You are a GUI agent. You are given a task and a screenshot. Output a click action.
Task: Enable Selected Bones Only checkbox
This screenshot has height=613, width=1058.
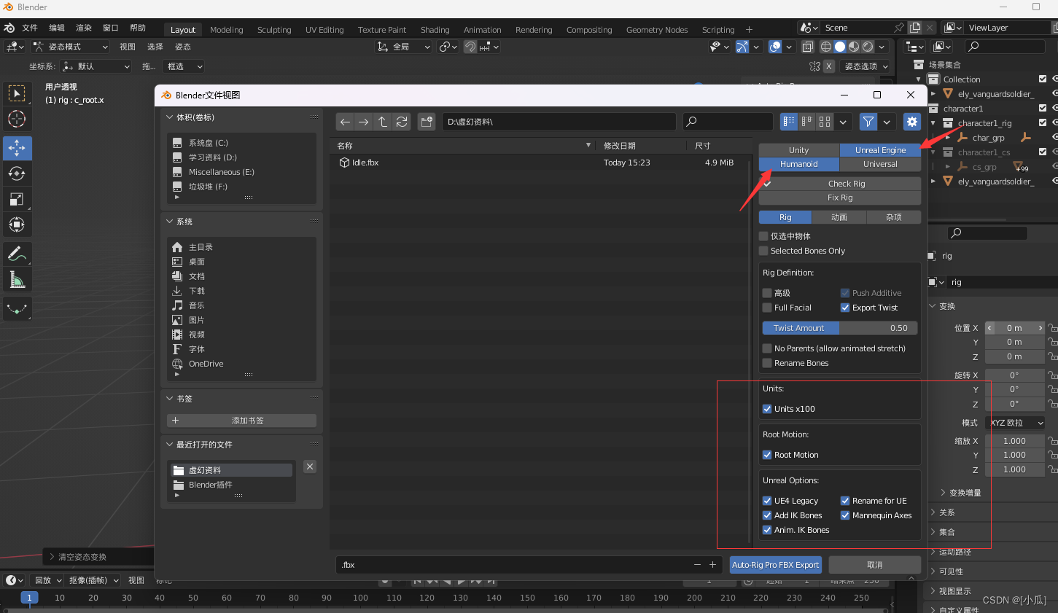pos(763,251)
